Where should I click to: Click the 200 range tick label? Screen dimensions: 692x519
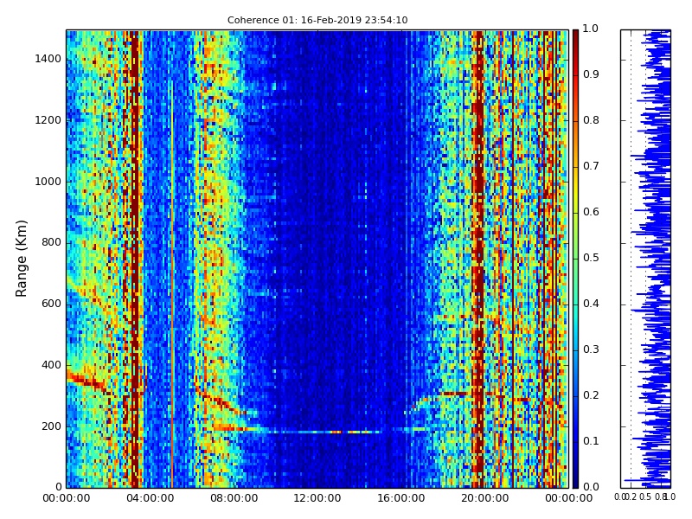pos(51,426)
